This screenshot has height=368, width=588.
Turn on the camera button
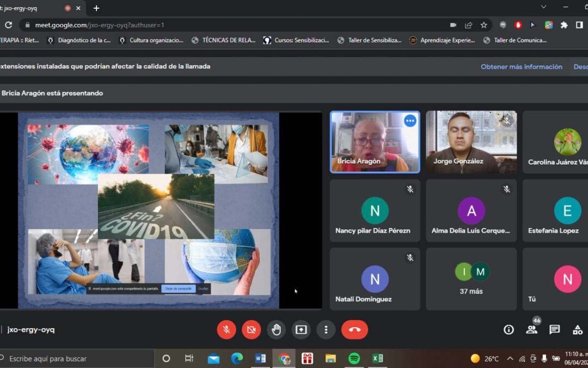251,329
